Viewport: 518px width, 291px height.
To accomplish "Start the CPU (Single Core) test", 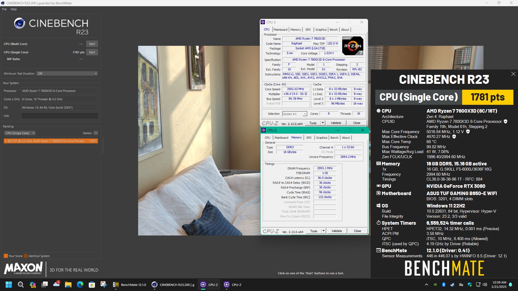I will pyautogui.click(x=92, y=52).
